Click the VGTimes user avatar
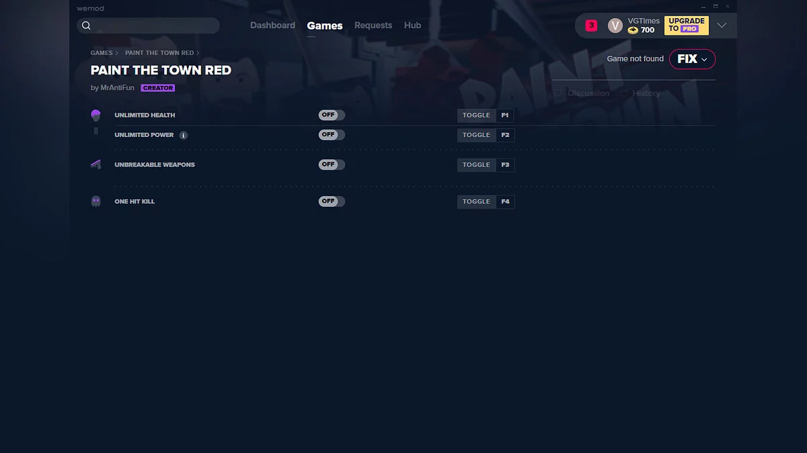The width and height of the screenshot is (807, 453). coord(615,26)
